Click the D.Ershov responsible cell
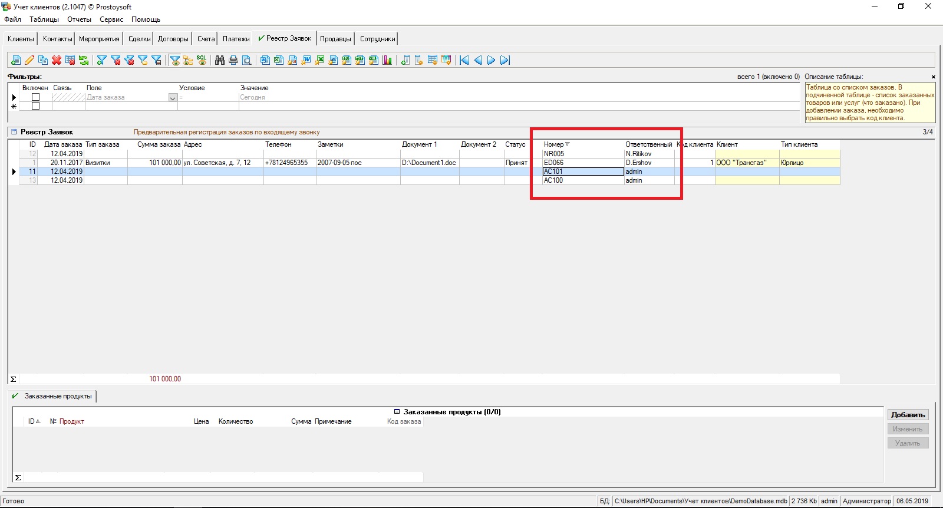 pos(649,163)
